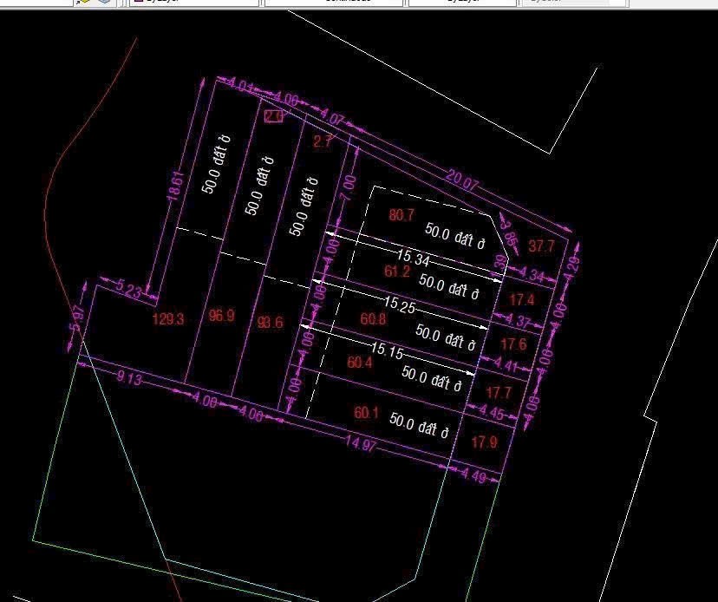Click the white 15.34 dimension text
Image resolution: width=718 pixels, height=602 pixels.
click(414, 258)
